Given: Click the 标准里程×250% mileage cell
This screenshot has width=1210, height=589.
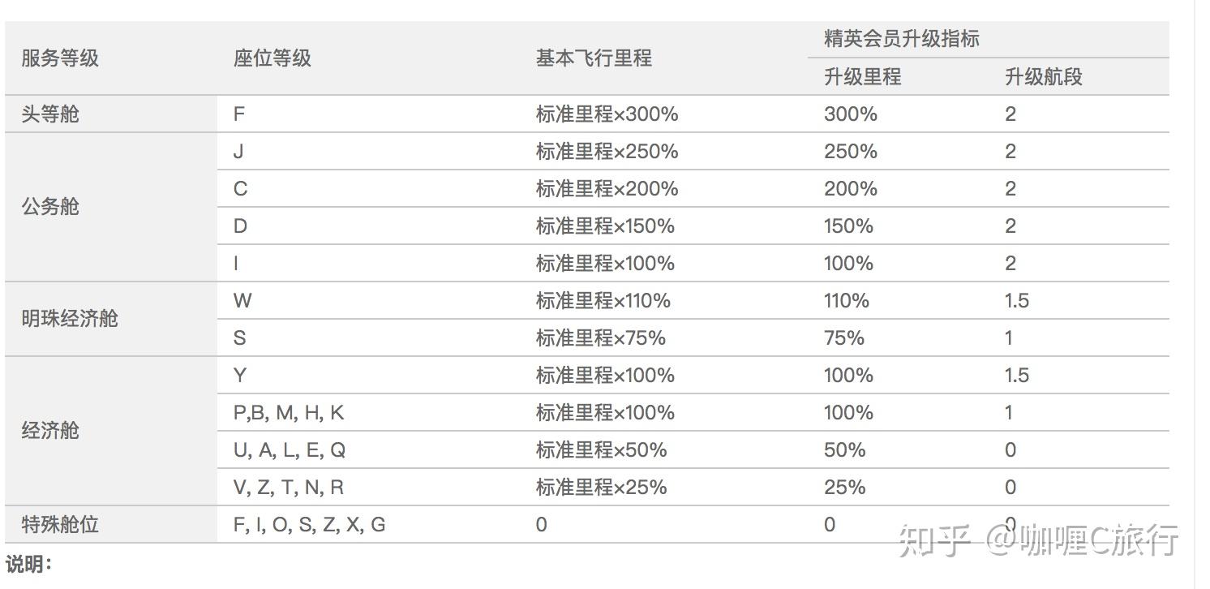Looking at the screenshot, I should (607, 152).
